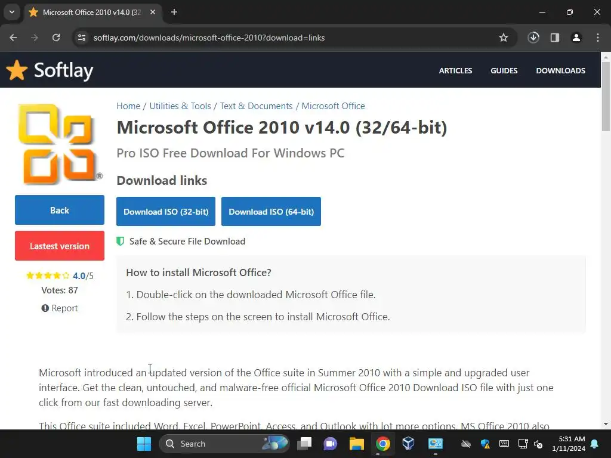Click the red Lastest version button

(60, 246)
